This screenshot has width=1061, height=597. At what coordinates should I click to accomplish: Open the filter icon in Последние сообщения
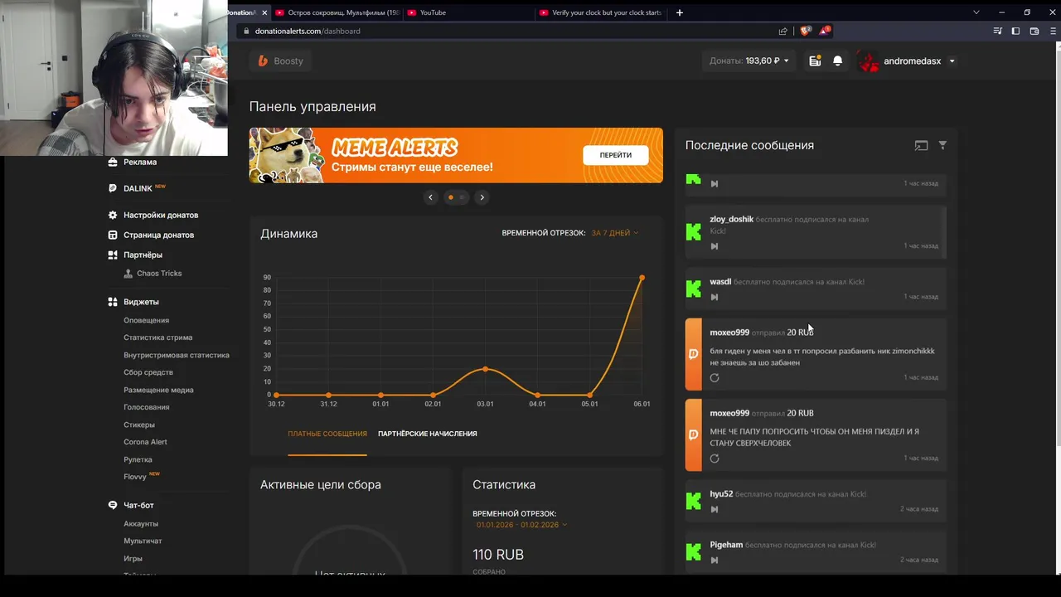pyautogui.click(x=942, y=145)
